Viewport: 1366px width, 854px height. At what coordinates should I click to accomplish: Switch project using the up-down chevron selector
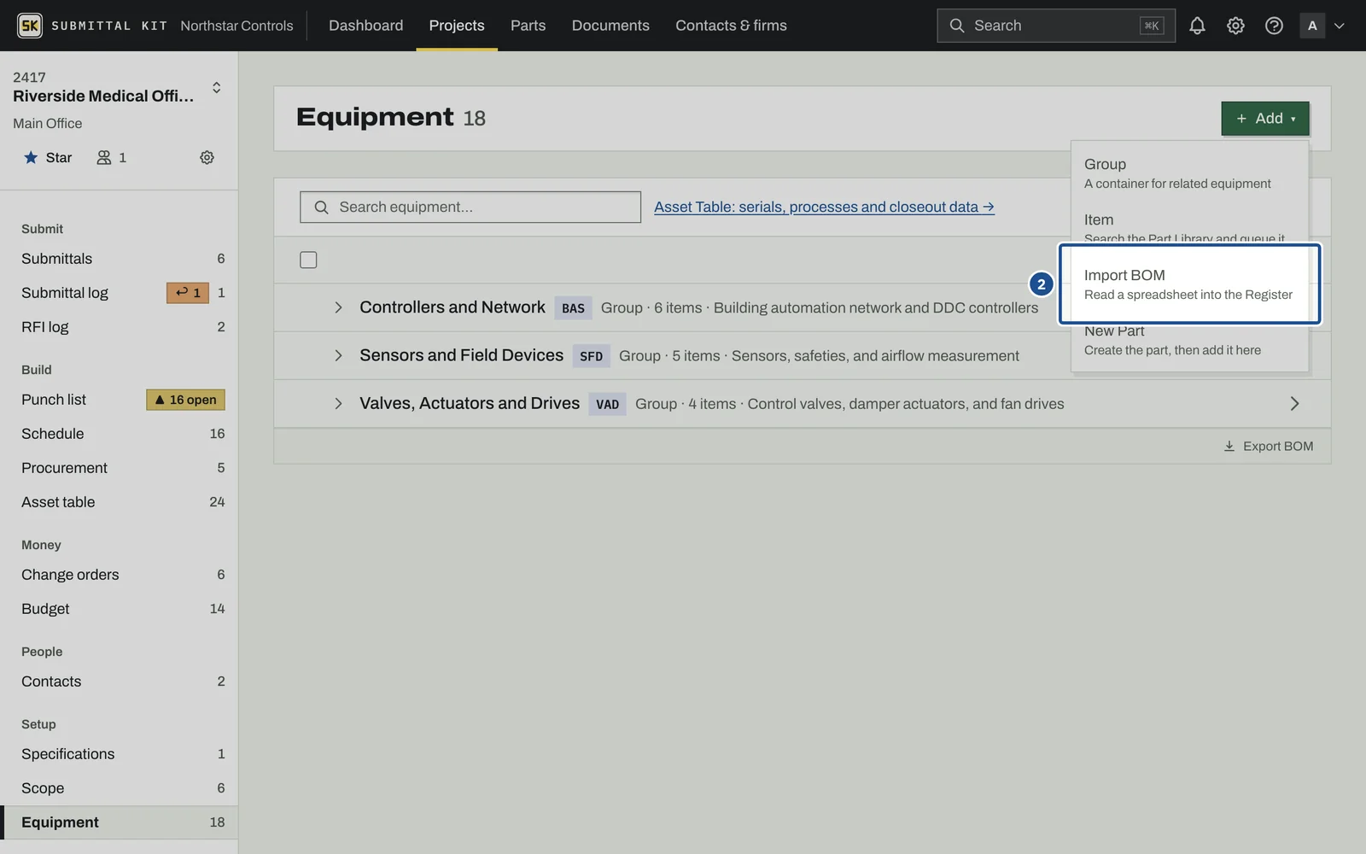(217, 87)
